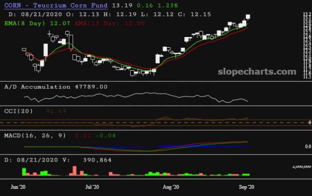This screenshot has width=312, height=196.
Task: Click the 2,000,000 volume axis label
Action: [302, 166]
